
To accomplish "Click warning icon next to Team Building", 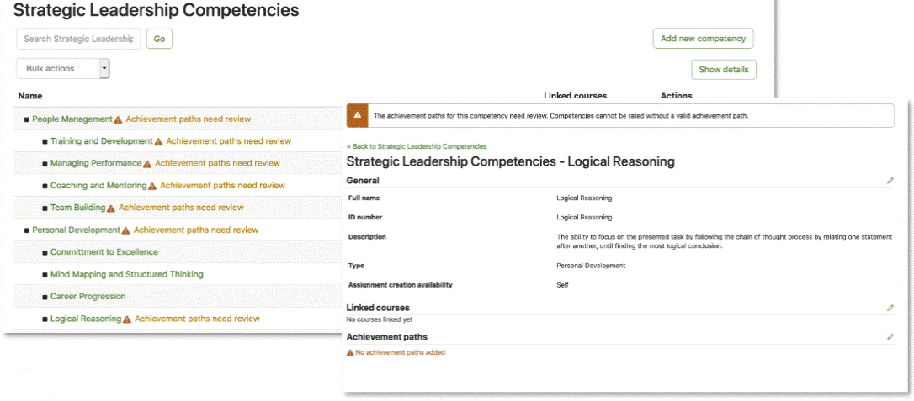I will pyautogui.click(x=111, y=208).
